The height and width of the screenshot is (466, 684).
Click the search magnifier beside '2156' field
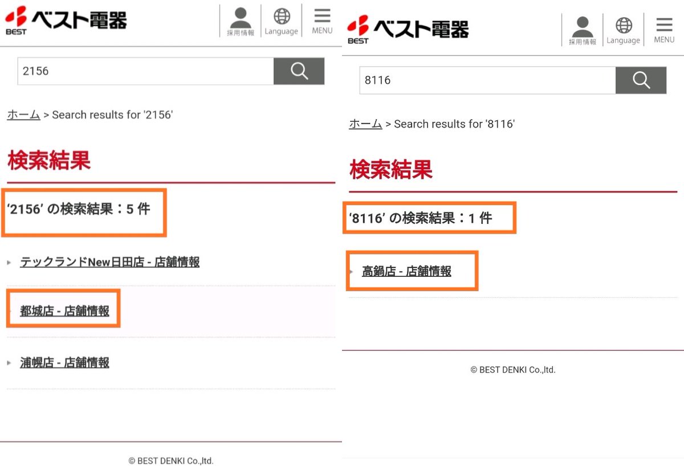299,71
